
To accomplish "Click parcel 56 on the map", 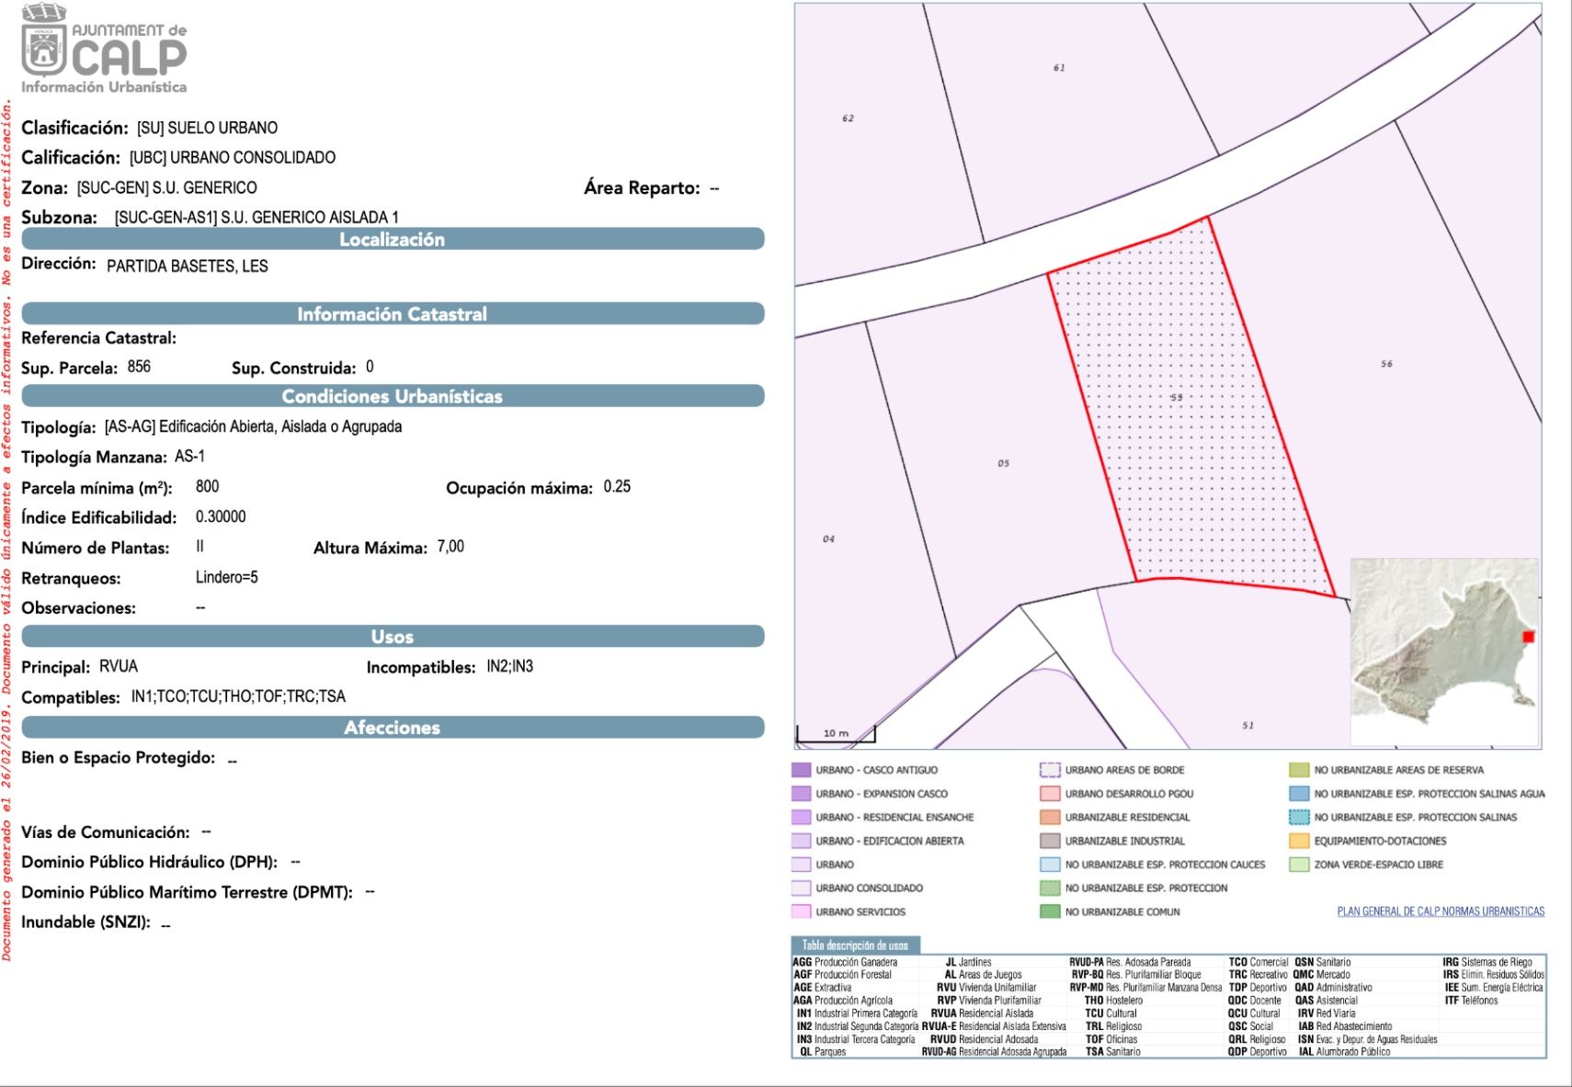I will pos(1386,364).
